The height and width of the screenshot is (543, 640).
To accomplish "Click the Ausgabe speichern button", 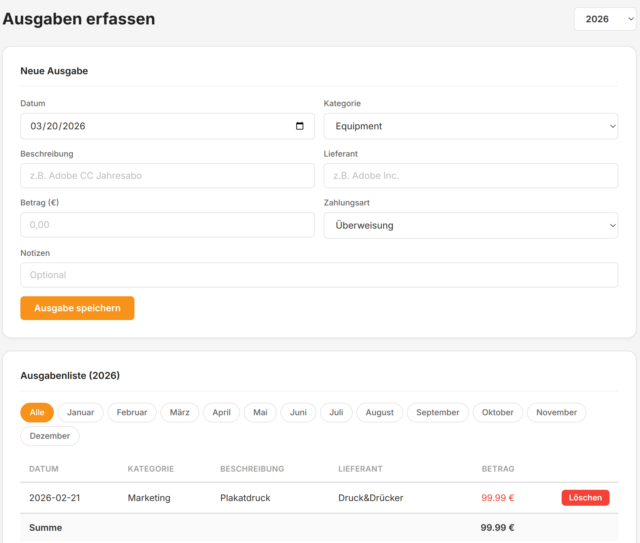I will click(x=77, y=308).
